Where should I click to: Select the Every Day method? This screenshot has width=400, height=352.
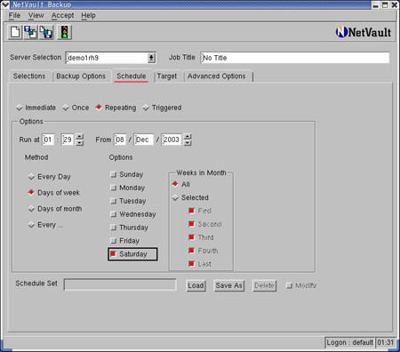click(50, 177)
